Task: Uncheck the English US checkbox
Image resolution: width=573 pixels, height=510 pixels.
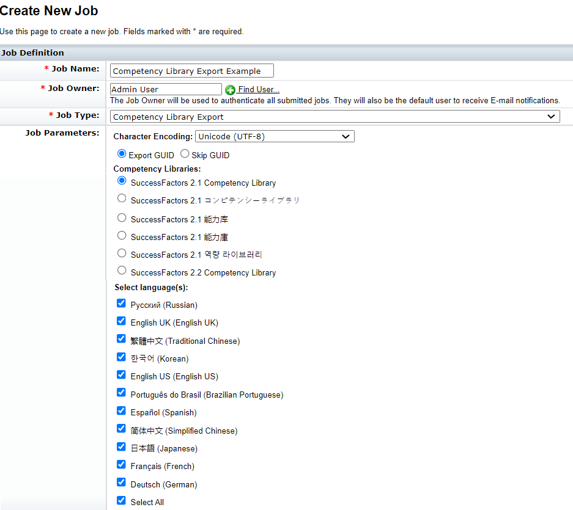Action: (x=121, y=375)
